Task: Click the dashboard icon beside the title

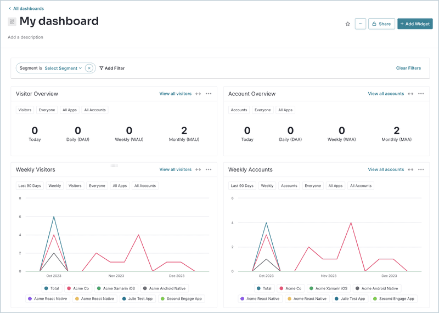Action: coord(12,22)
